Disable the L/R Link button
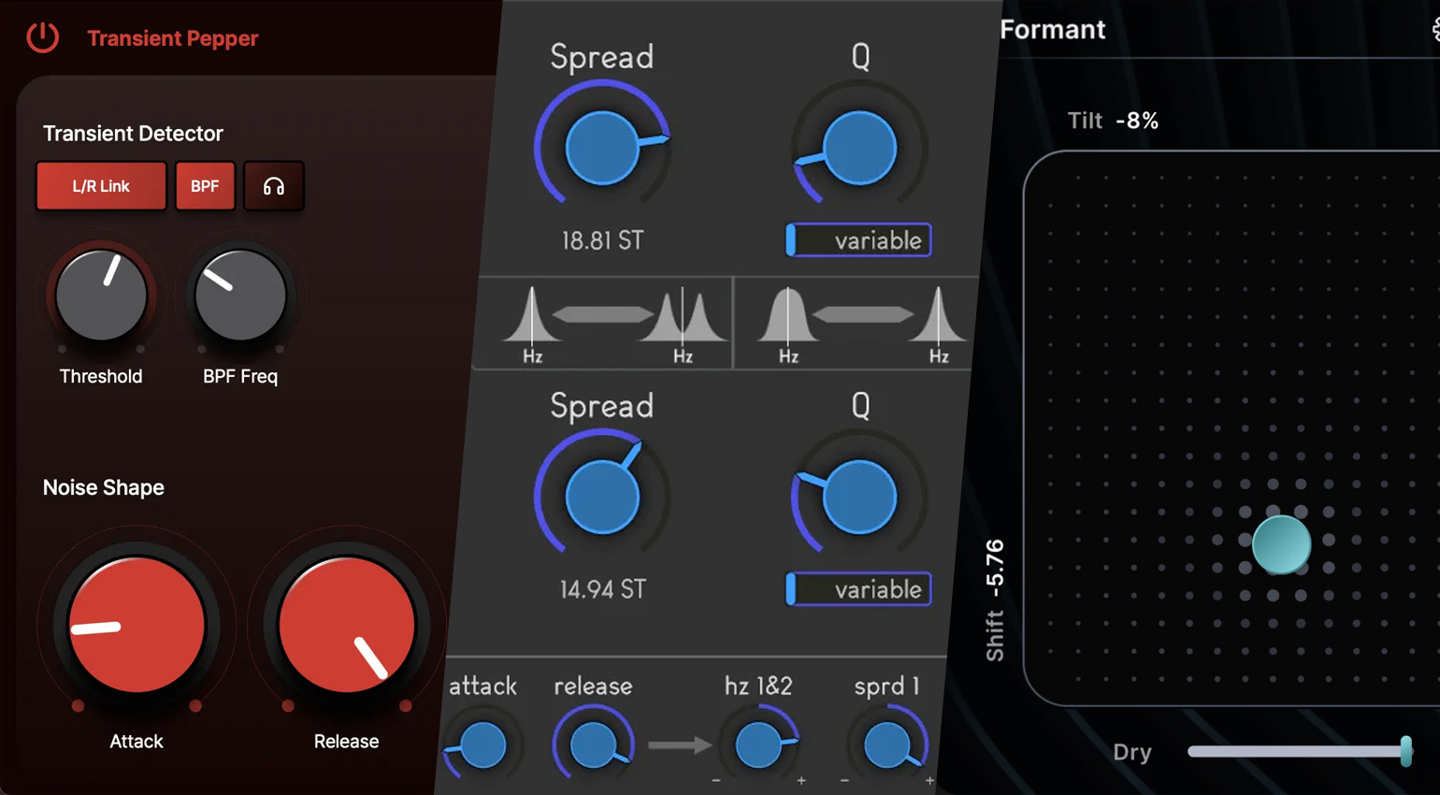Screen dimensions: 1440x795 [101, 186]
